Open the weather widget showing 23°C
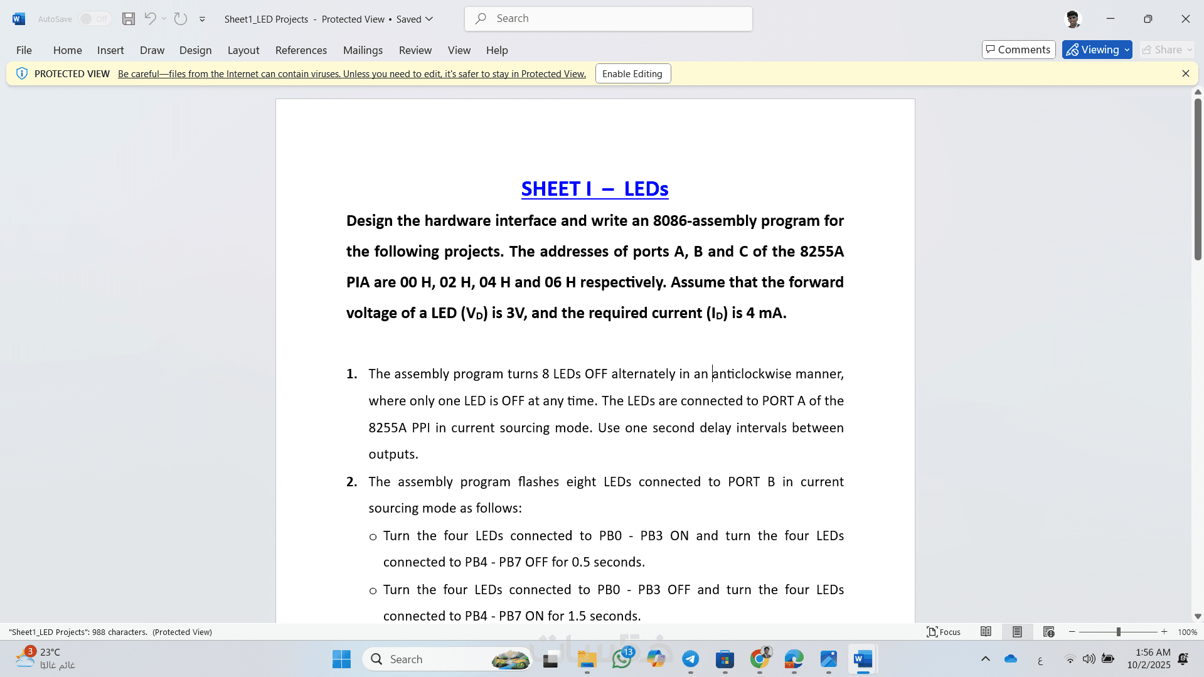Viewport: 1204px width, 677px height. coord(45,659)
